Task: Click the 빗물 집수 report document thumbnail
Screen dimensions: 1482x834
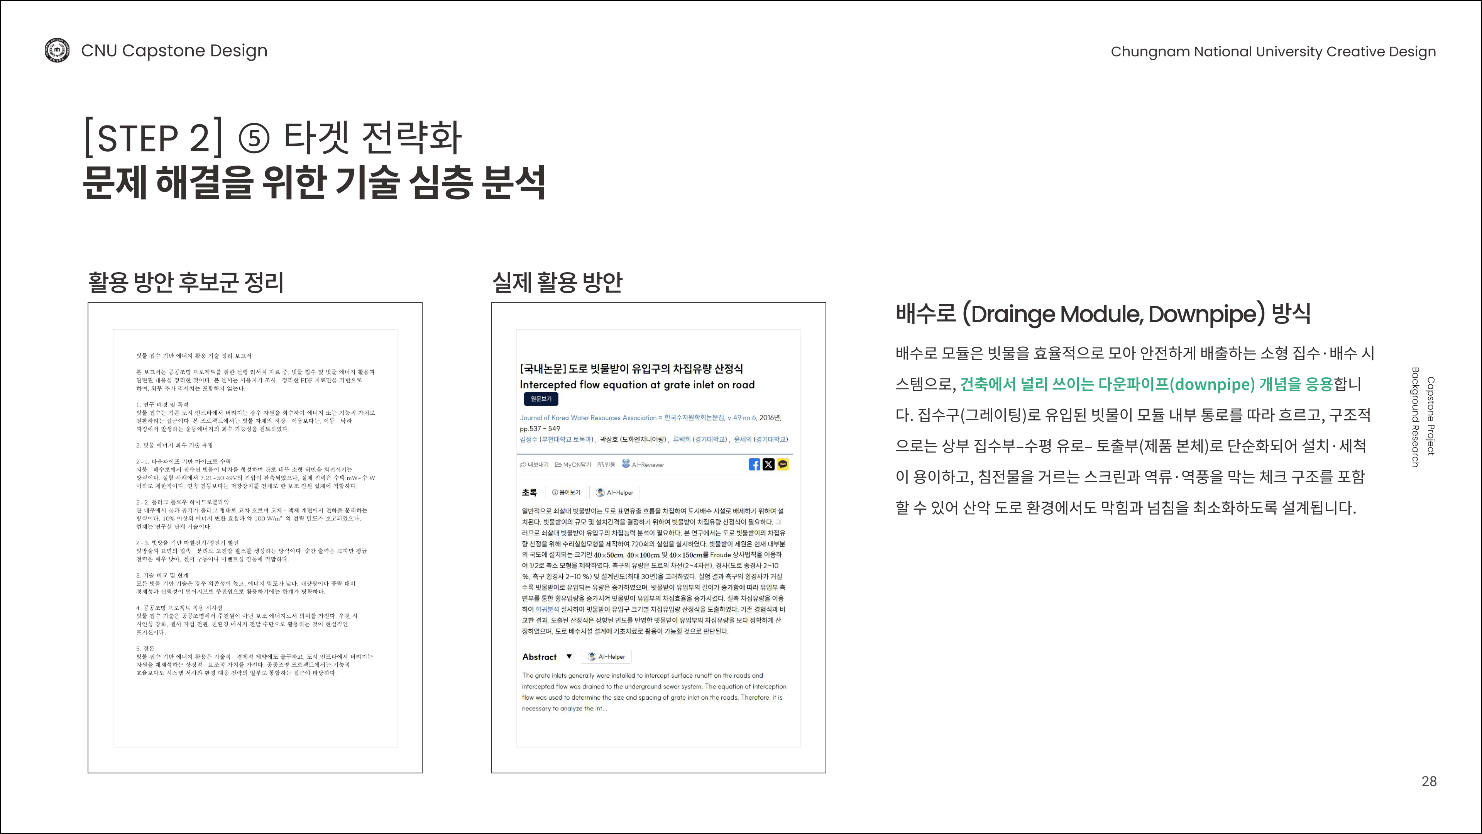Action: pyautogui.click(x=255, y=537)
